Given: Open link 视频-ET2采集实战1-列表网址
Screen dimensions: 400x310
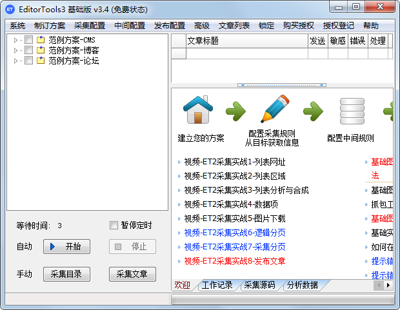Looking at the screenshot, I should point(235,162).
